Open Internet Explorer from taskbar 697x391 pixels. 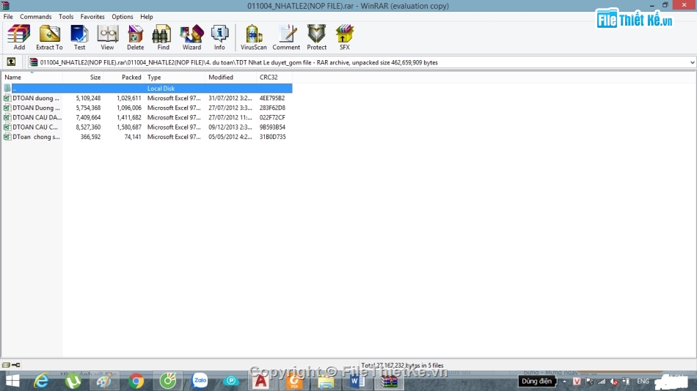coord(41,381)
